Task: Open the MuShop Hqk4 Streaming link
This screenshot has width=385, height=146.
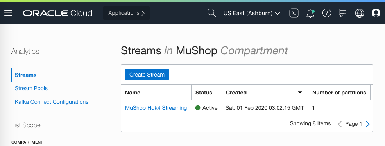Action: (x=156, y=108)
